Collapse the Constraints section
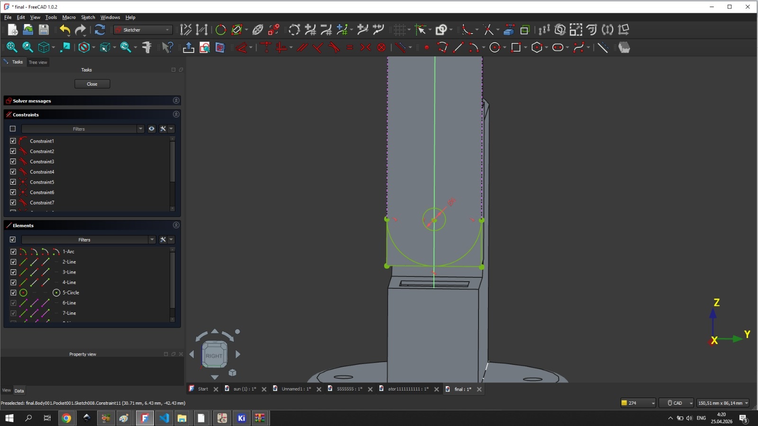The height and width of the screenshot is (426, 758). [176, 114]
